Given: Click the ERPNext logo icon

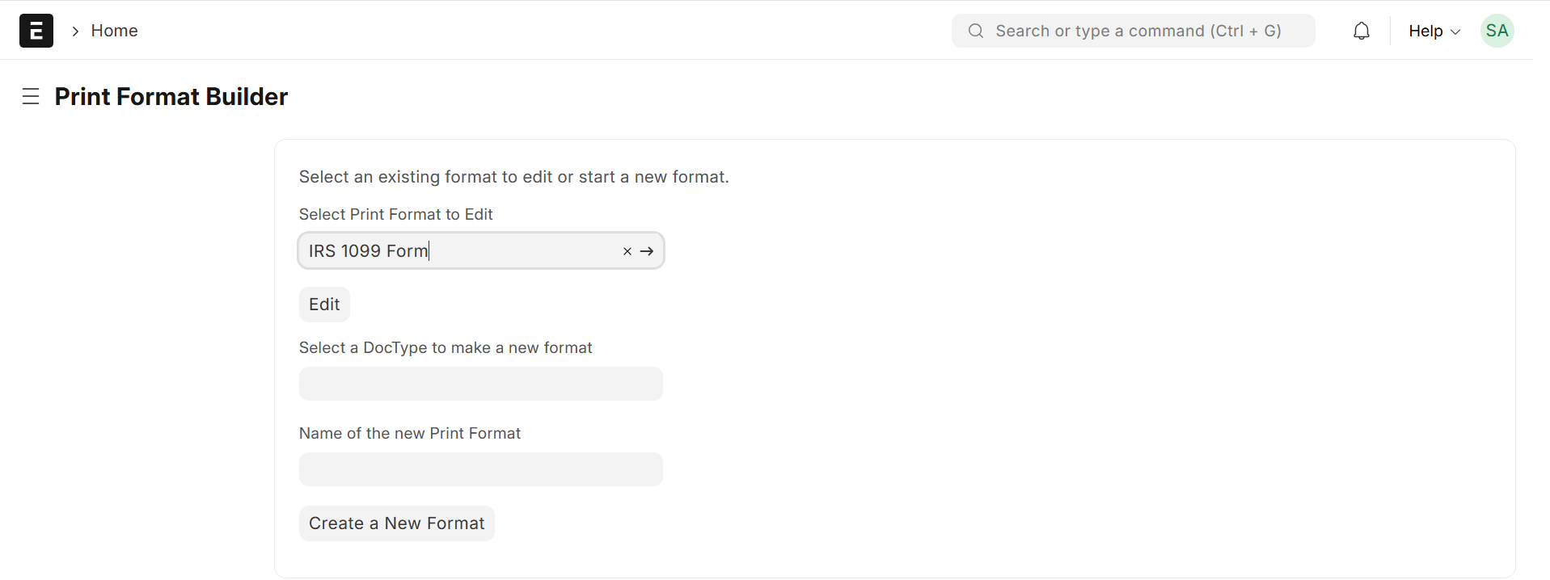Looking at the screenshot, I should click(36, 30).
